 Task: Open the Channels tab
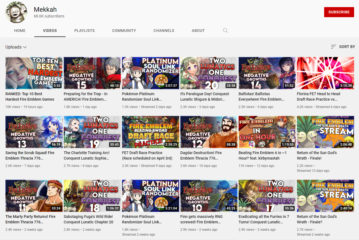164,31
